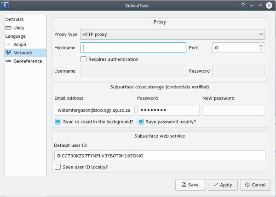Screen dimensions: 276x197
Task: Increase the Port value with up arrow
Action: [261, 46]
